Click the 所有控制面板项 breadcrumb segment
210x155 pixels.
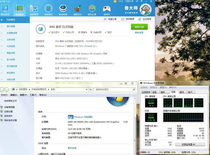click(x=39, y=89)
